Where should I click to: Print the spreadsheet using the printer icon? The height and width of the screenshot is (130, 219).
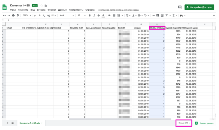pyautogui.click(x=13, y=16)
